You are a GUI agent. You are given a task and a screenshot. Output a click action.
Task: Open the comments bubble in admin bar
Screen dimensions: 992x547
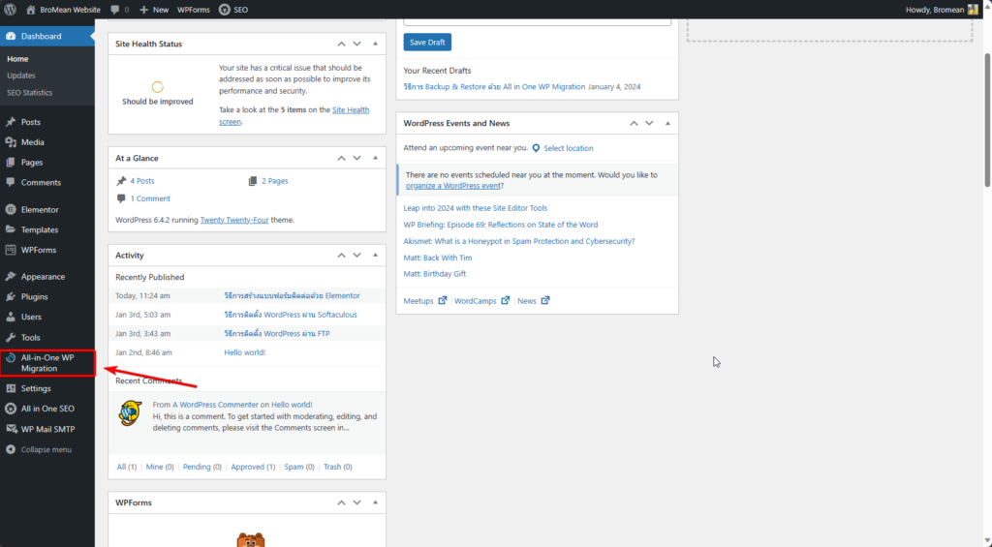[x=120, y=9]
